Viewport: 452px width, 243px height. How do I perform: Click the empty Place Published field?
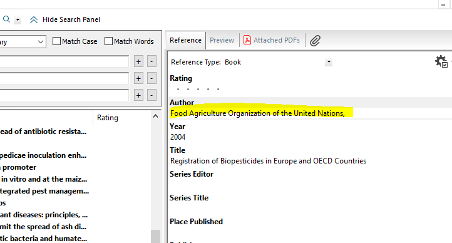310,233
